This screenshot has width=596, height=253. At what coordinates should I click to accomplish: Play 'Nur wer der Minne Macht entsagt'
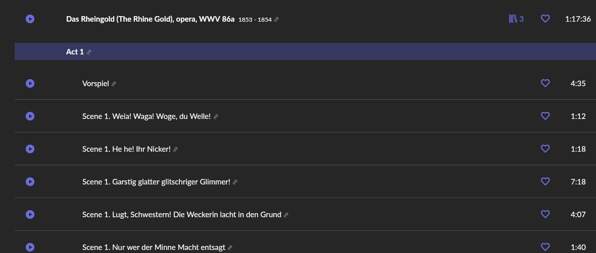pos(30,247)
